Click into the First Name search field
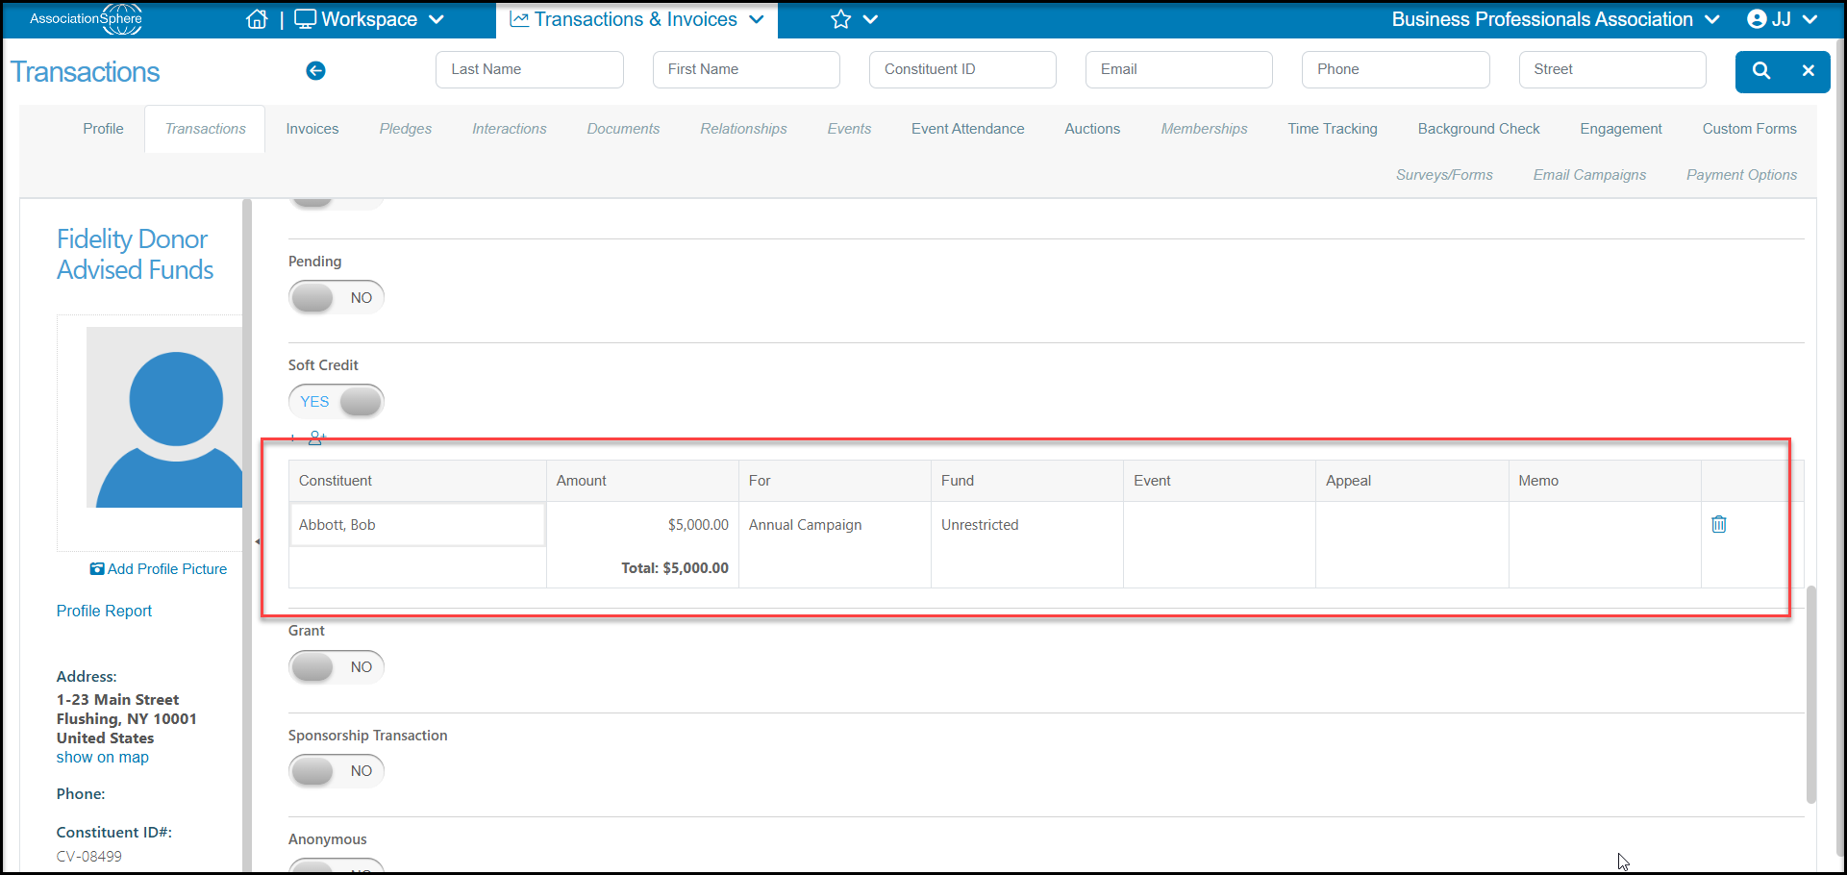 point(746,69)
